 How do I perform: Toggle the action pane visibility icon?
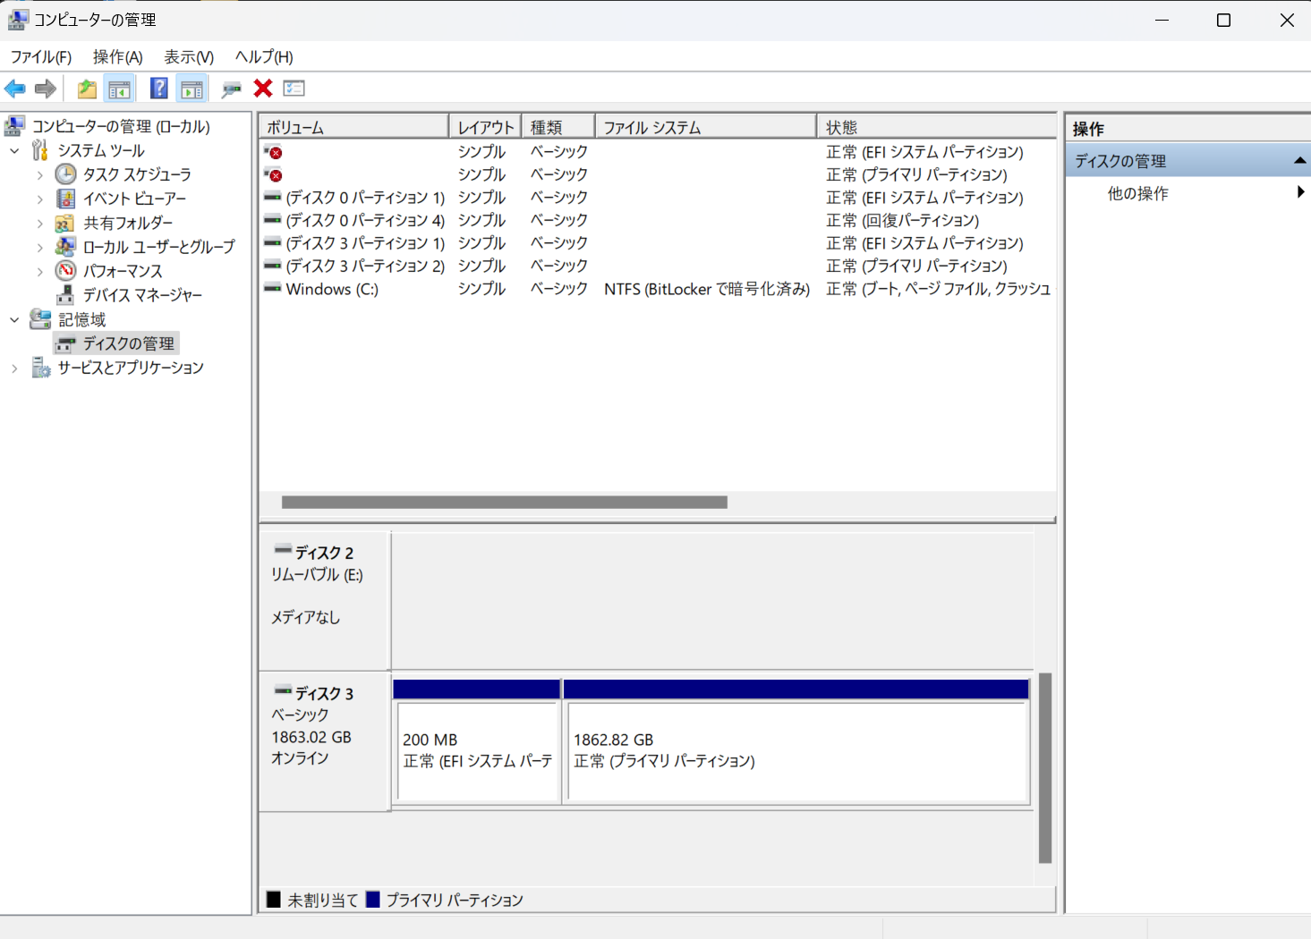(x=192, y=88)
